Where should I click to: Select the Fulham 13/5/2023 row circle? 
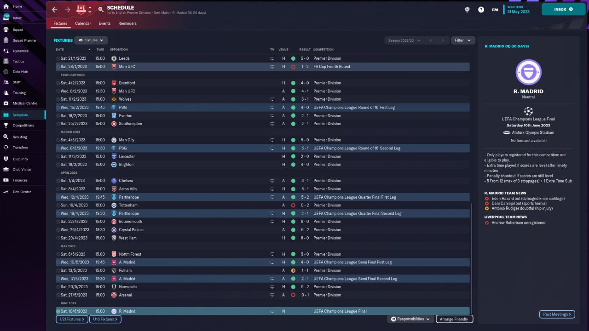[x=58, y=271]
